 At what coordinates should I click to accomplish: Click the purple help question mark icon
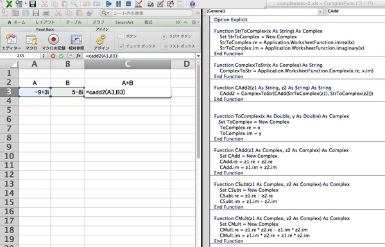click(193, 4)
